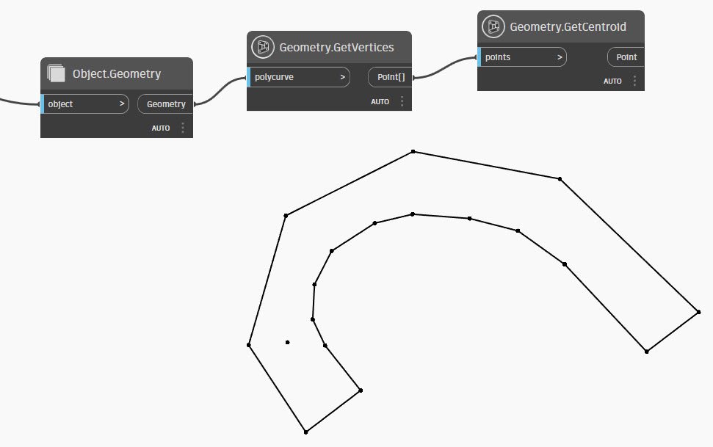
Task: Select the Object.Geometry node title bar
Action: point(116,73)
